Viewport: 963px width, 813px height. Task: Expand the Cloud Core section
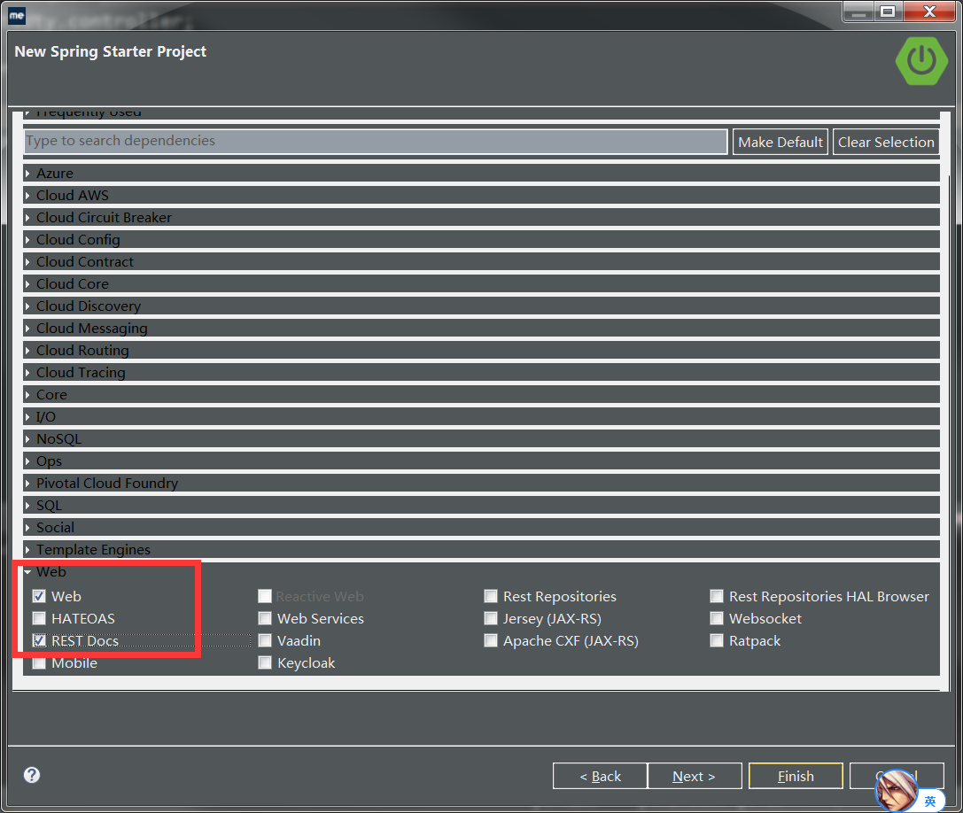click(x=482, y=283)
